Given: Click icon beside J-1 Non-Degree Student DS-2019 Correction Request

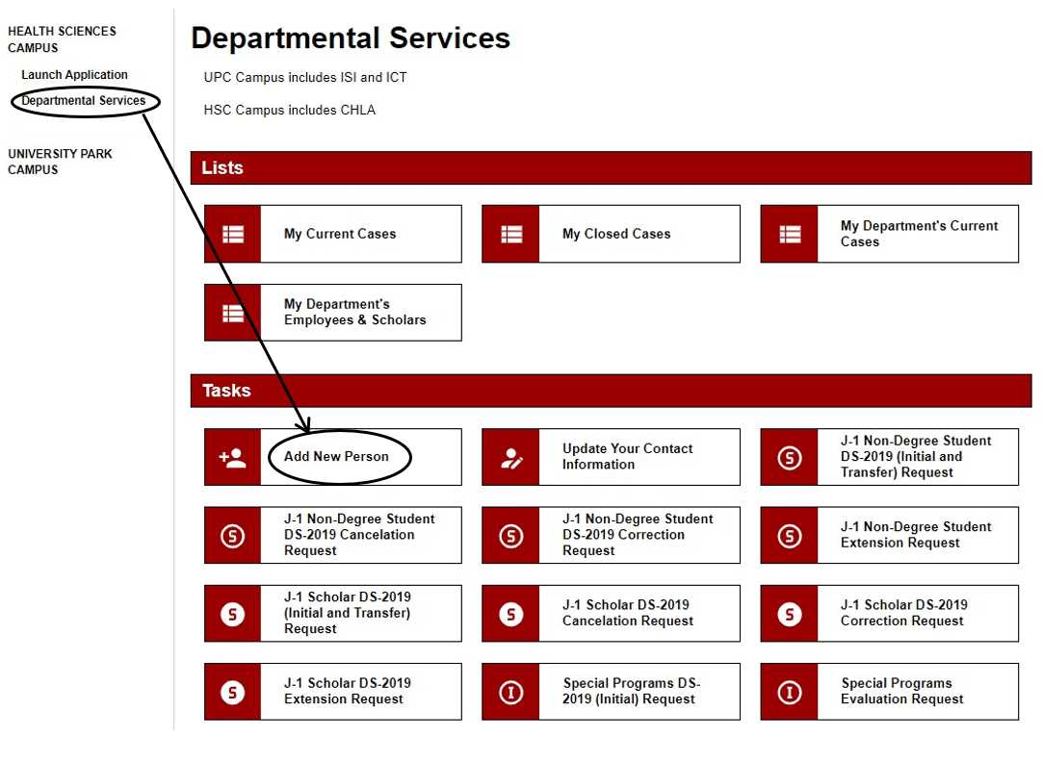Looking at the screenshot, I should point(510,536).
